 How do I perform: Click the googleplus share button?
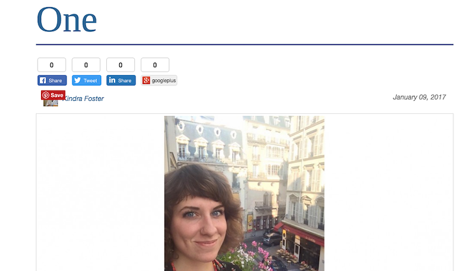159,80
